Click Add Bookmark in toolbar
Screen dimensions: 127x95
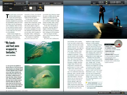pyautogui.click(x=34, y=3)
